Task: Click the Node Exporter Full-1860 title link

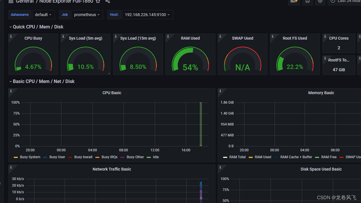Action: pyautogui.click(x=66, y=1)
